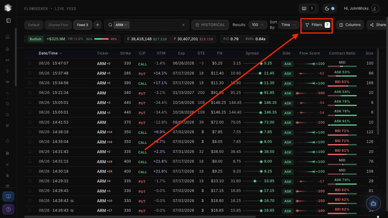Image resolution: width=388 pixels, height=218 pixels.
Task: Click the RVOL 0.84x stat
Action: (256, 39)
